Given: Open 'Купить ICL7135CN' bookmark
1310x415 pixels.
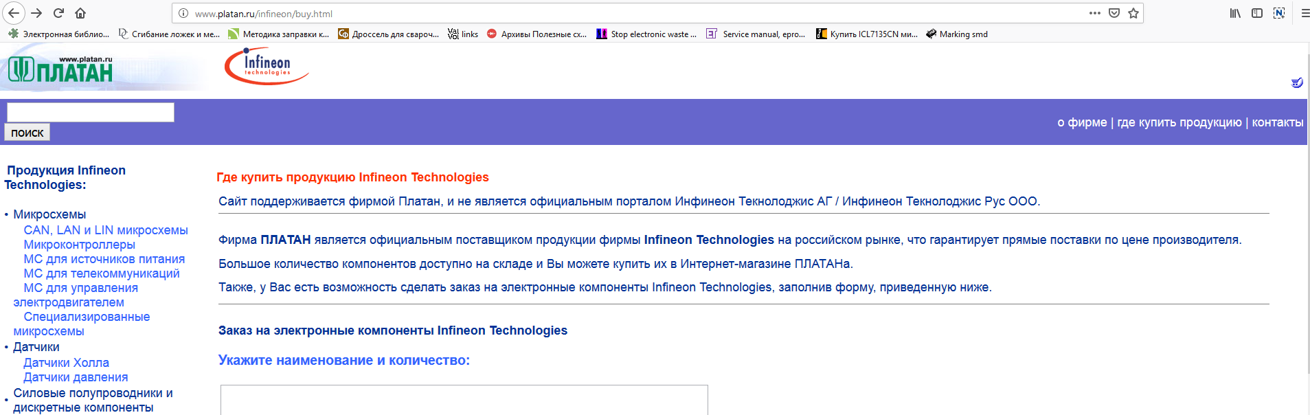Looking at the screenshot, I should [867, 34].
